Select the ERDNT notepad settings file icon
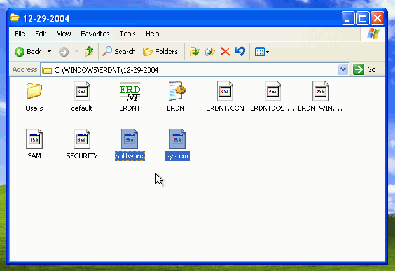 click(177, 90)
